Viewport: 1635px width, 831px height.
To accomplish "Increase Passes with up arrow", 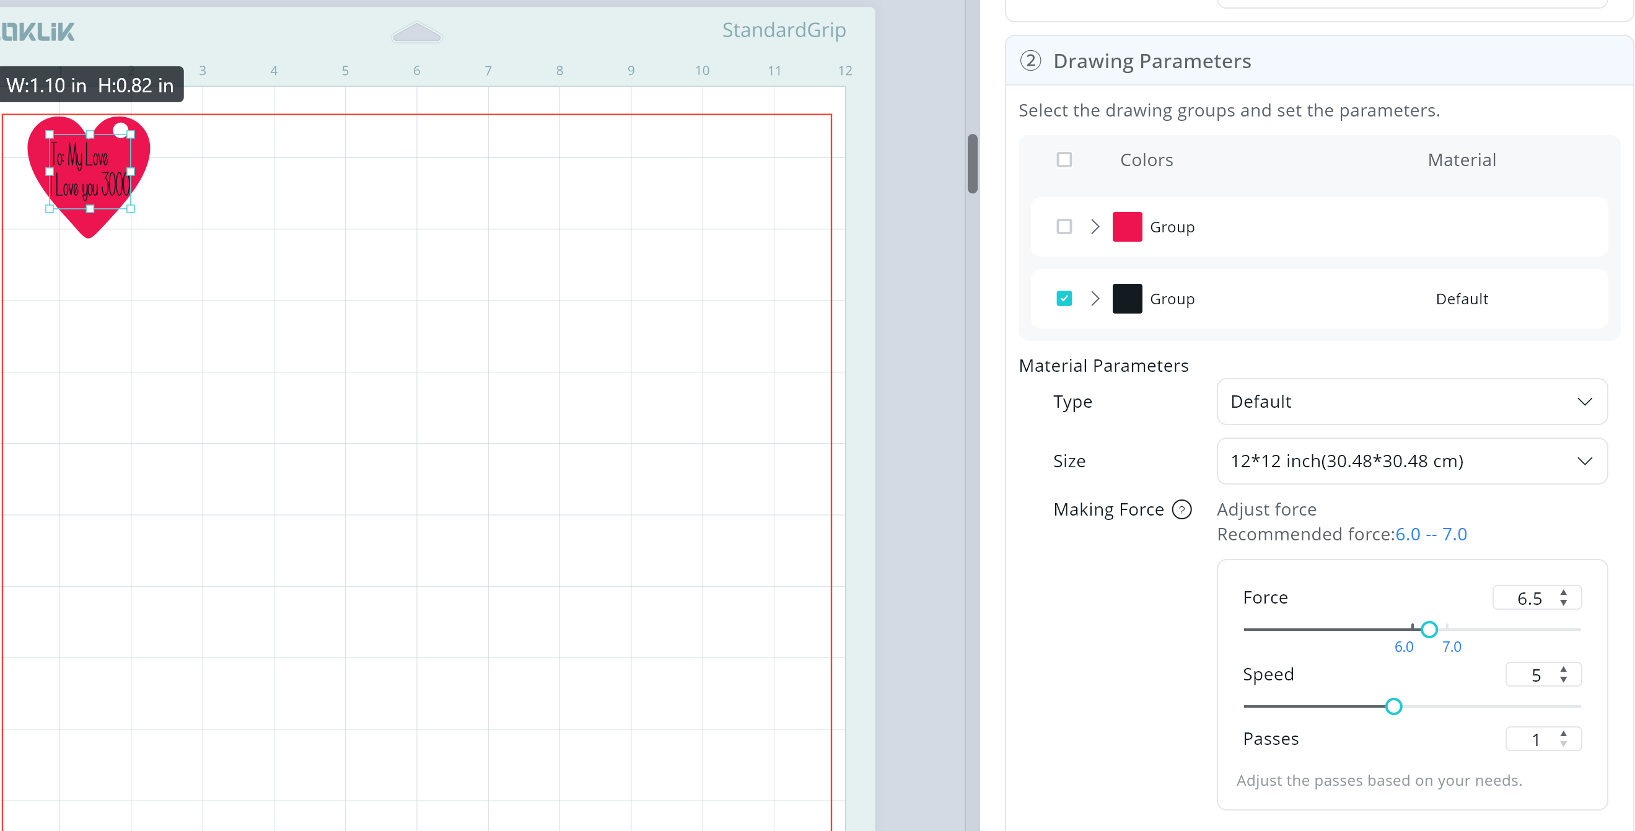I will [x=1563, y=733].
